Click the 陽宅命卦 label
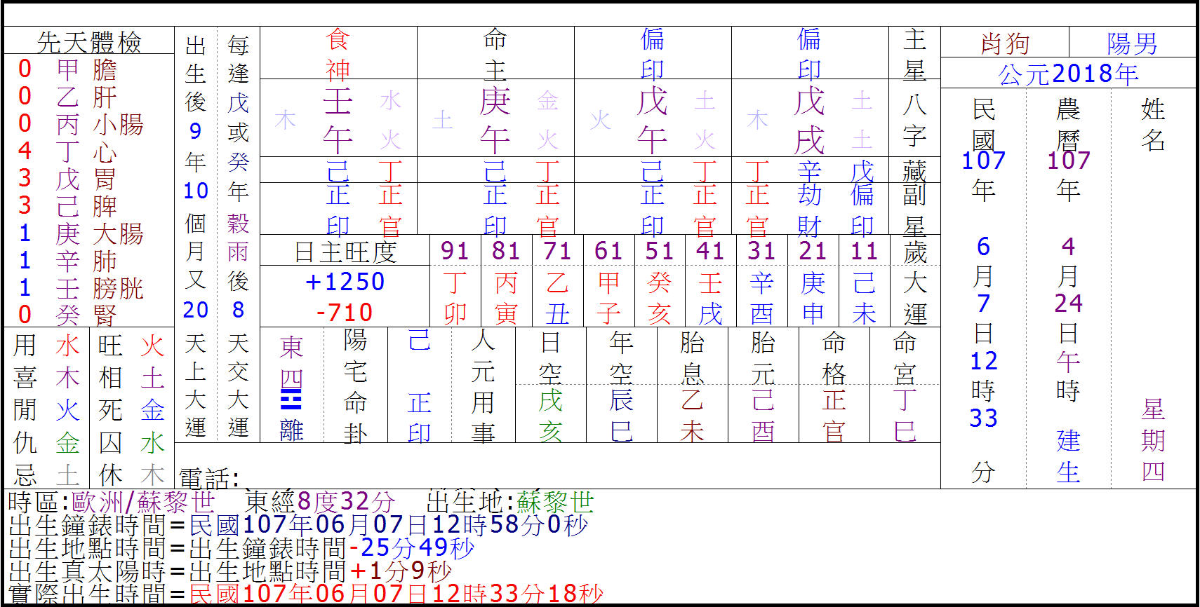 (355, 387)
